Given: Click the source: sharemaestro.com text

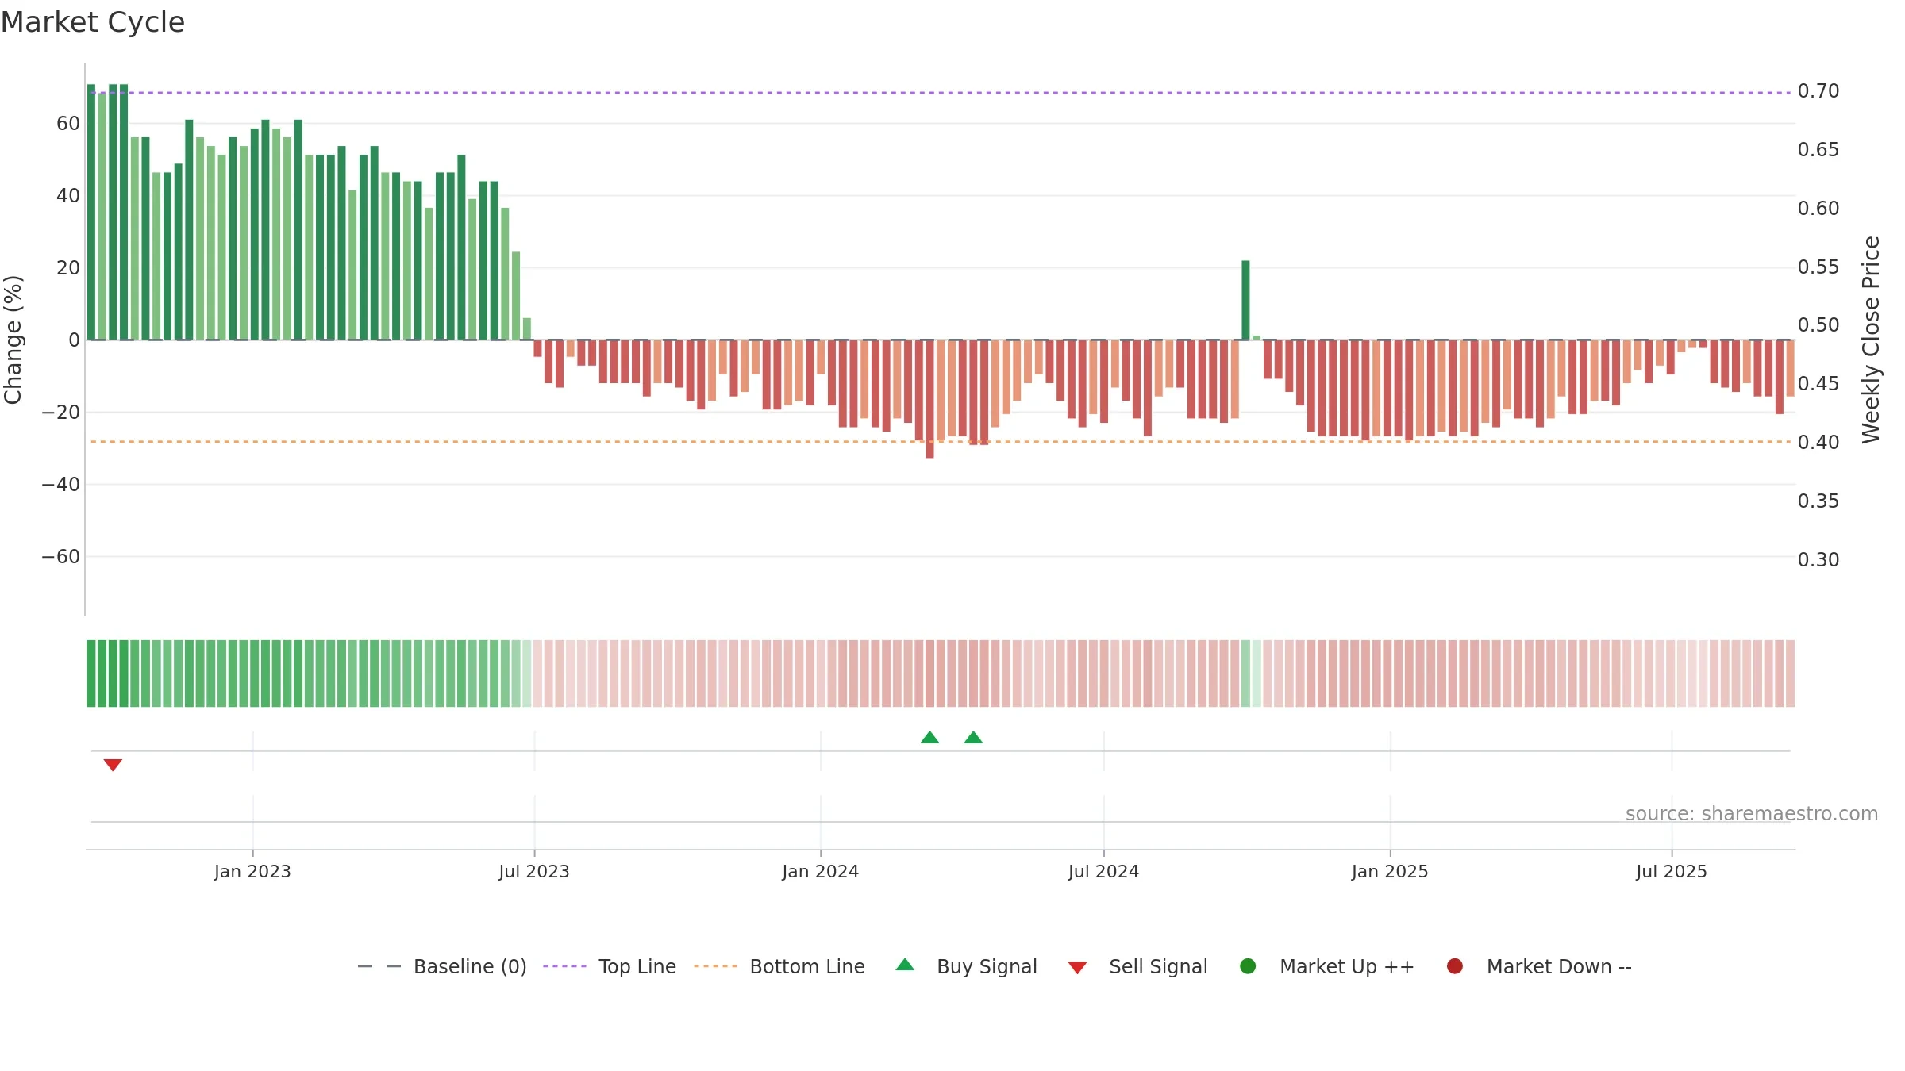Looking at the screenshot, I should click(1752, 814).
